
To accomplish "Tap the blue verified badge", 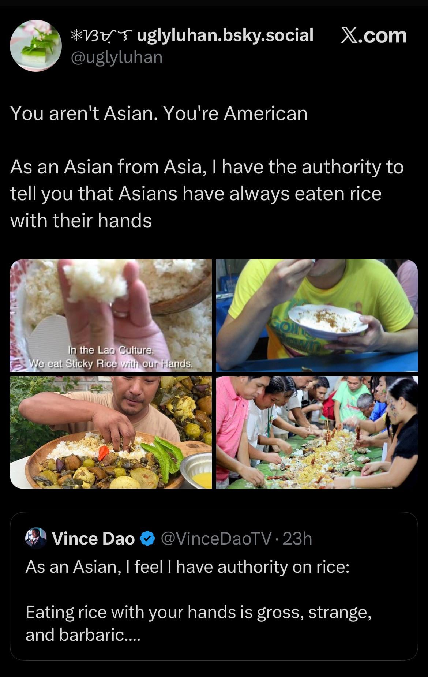I will pos(147,539).
